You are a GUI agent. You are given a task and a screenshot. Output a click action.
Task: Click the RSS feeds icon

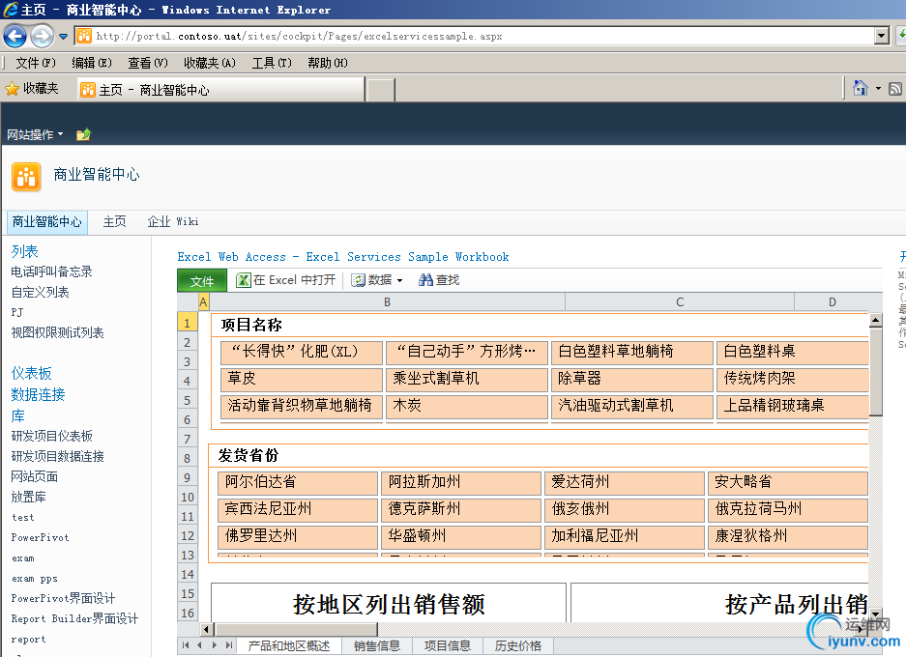click(x=895, y=89)
